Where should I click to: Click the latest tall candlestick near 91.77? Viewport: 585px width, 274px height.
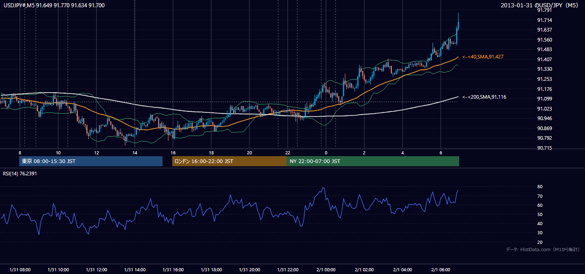coord(458,21)
